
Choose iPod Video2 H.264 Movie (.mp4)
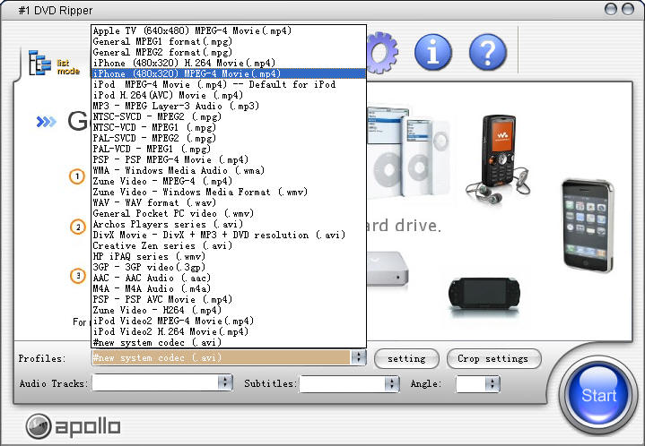click(x=228, y=331)
